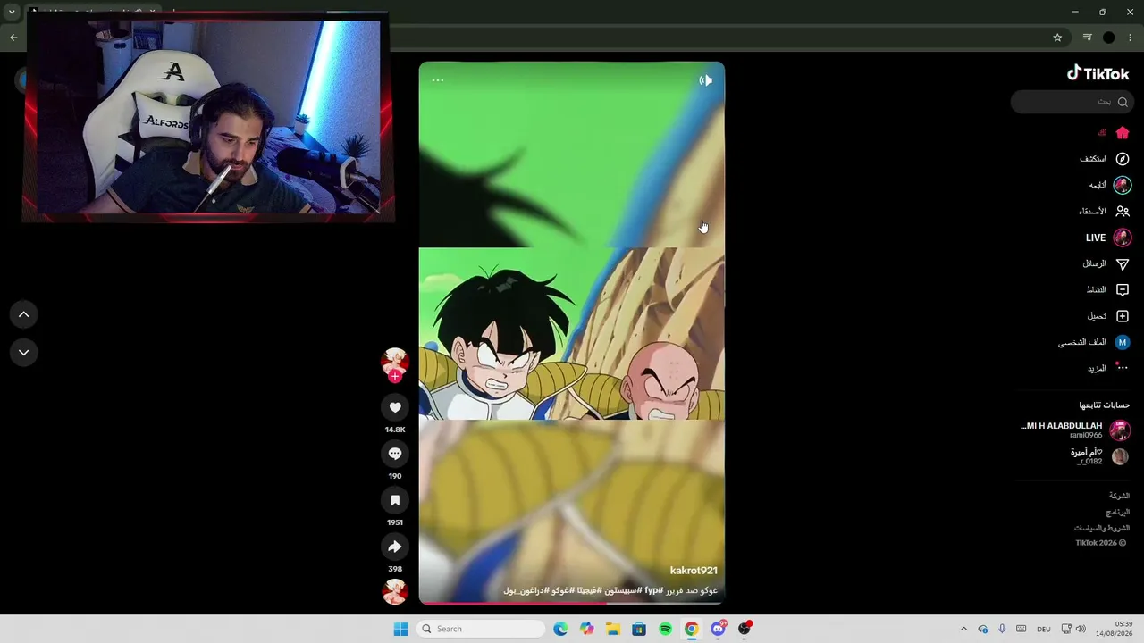Expand the hidden system tray icons chevron
This screenshot has height=643, width=1144.
click(963, 629)
